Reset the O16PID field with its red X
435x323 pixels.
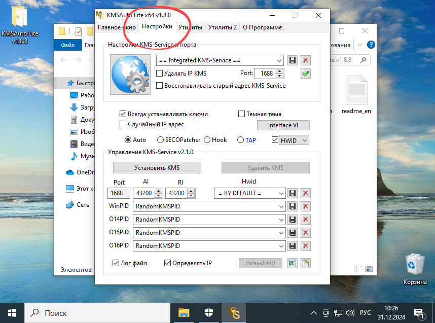pos(305,245)
